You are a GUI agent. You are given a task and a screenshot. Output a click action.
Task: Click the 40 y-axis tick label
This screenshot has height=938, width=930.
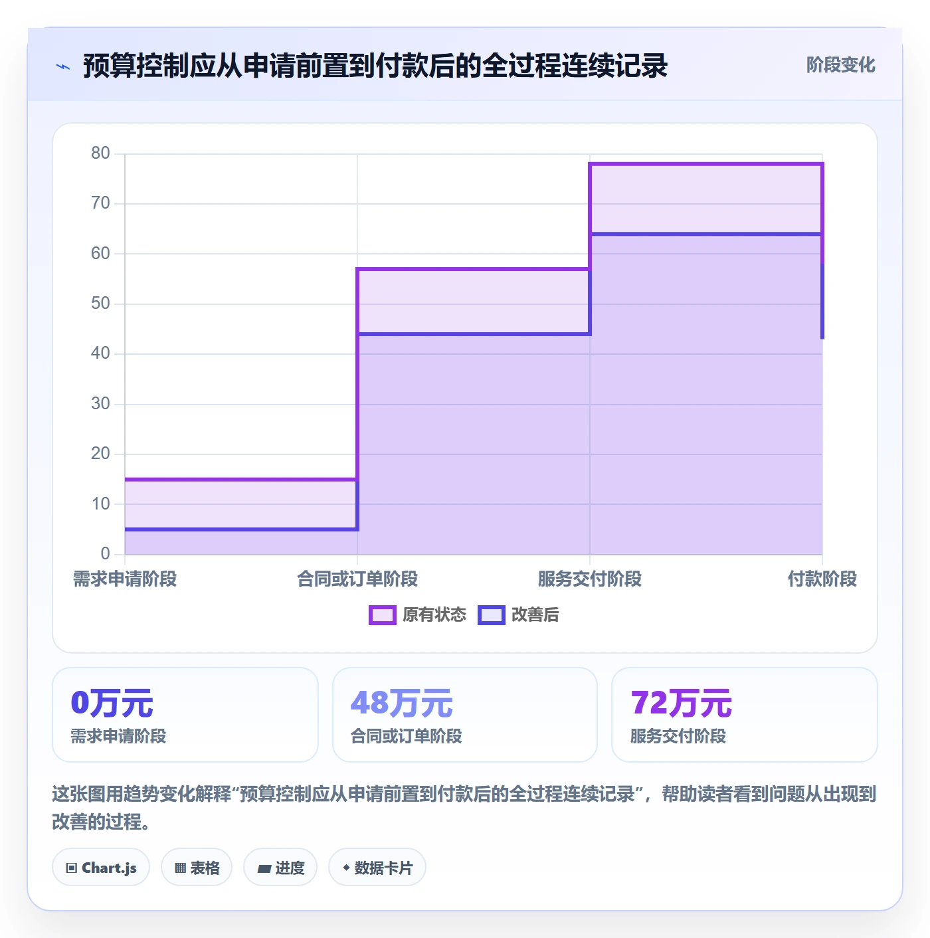click(100, 353)
